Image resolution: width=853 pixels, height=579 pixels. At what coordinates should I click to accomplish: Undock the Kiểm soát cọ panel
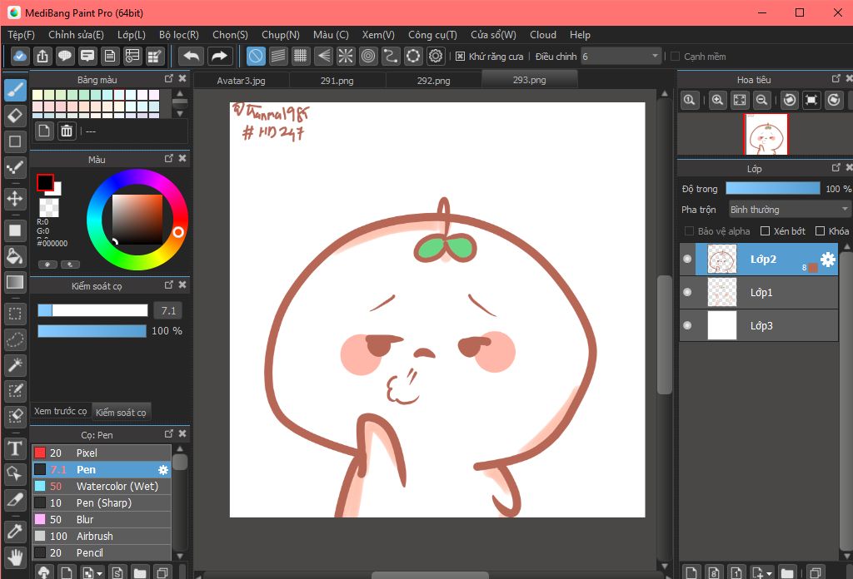pos(169,285)
